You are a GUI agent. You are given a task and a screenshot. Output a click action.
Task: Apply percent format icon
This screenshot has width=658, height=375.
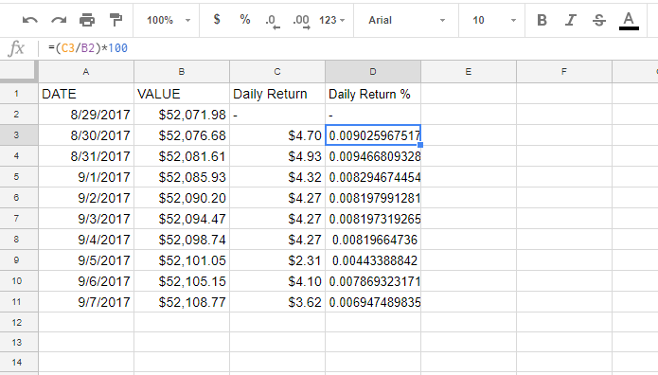pyautogui.click(x=245, y=19)
